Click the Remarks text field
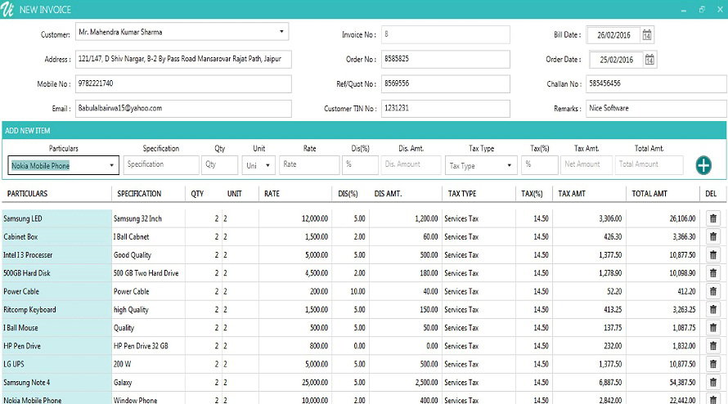 click(x=653, y=108)
